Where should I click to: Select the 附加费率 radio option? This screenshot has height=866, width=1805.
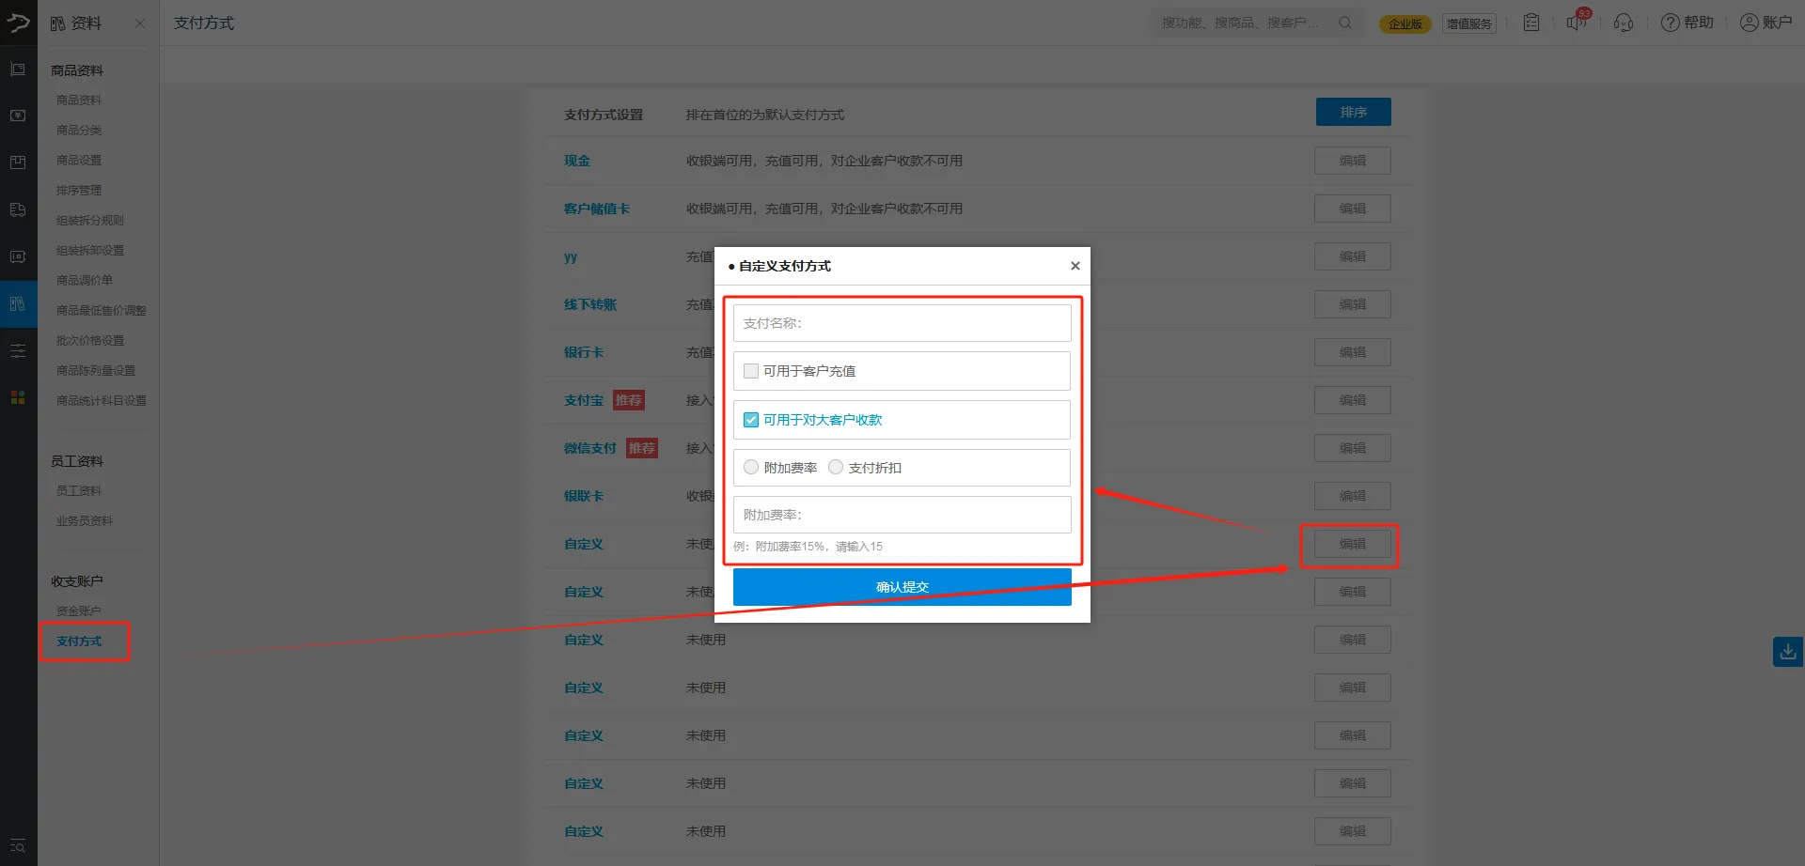(751, 468)
